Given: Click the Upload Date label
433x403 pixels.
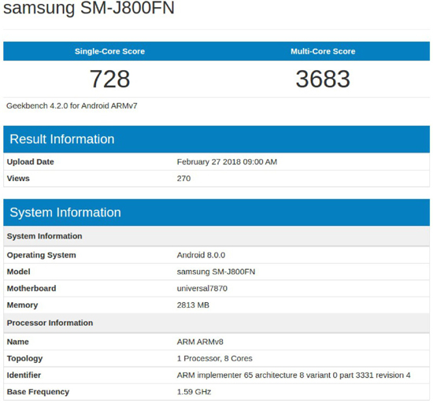Looking at the screenshot, I should pyautogui.click(x=31, y=162).
